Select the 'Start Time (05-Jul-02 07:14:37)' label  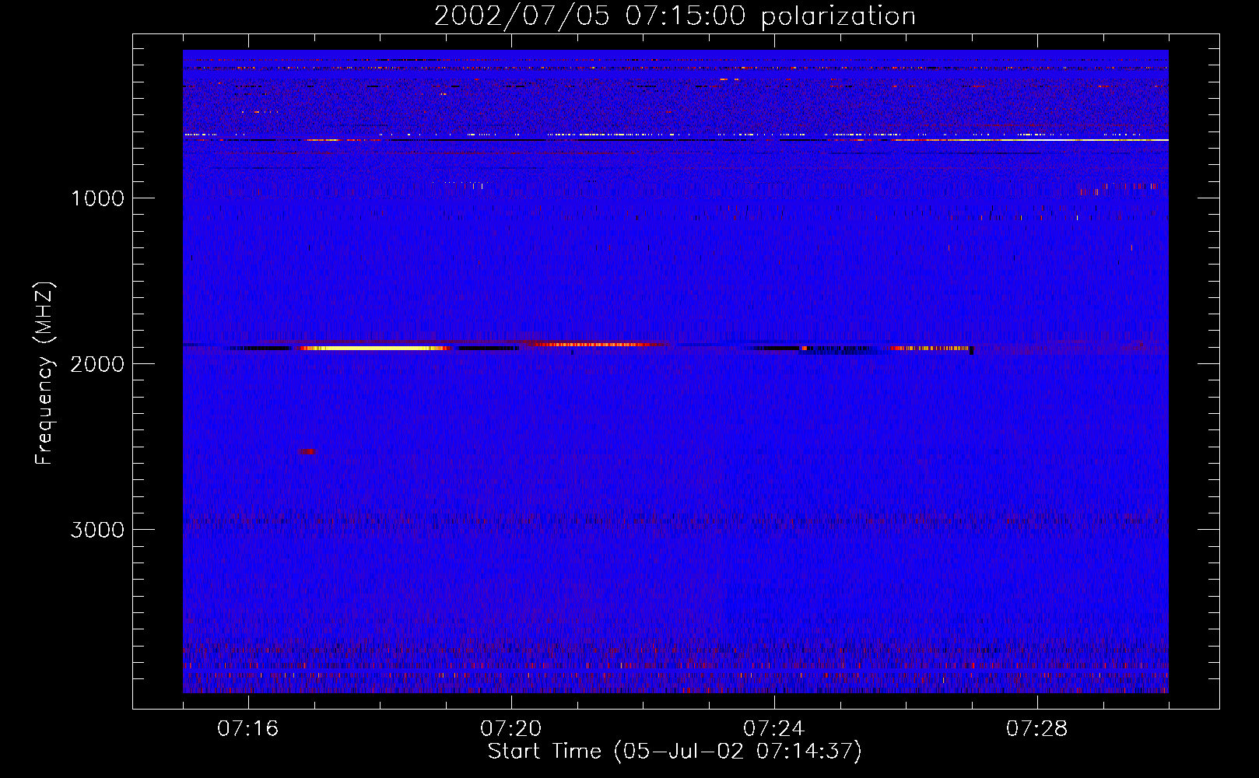pyautogui.click(x=675, y=752)
